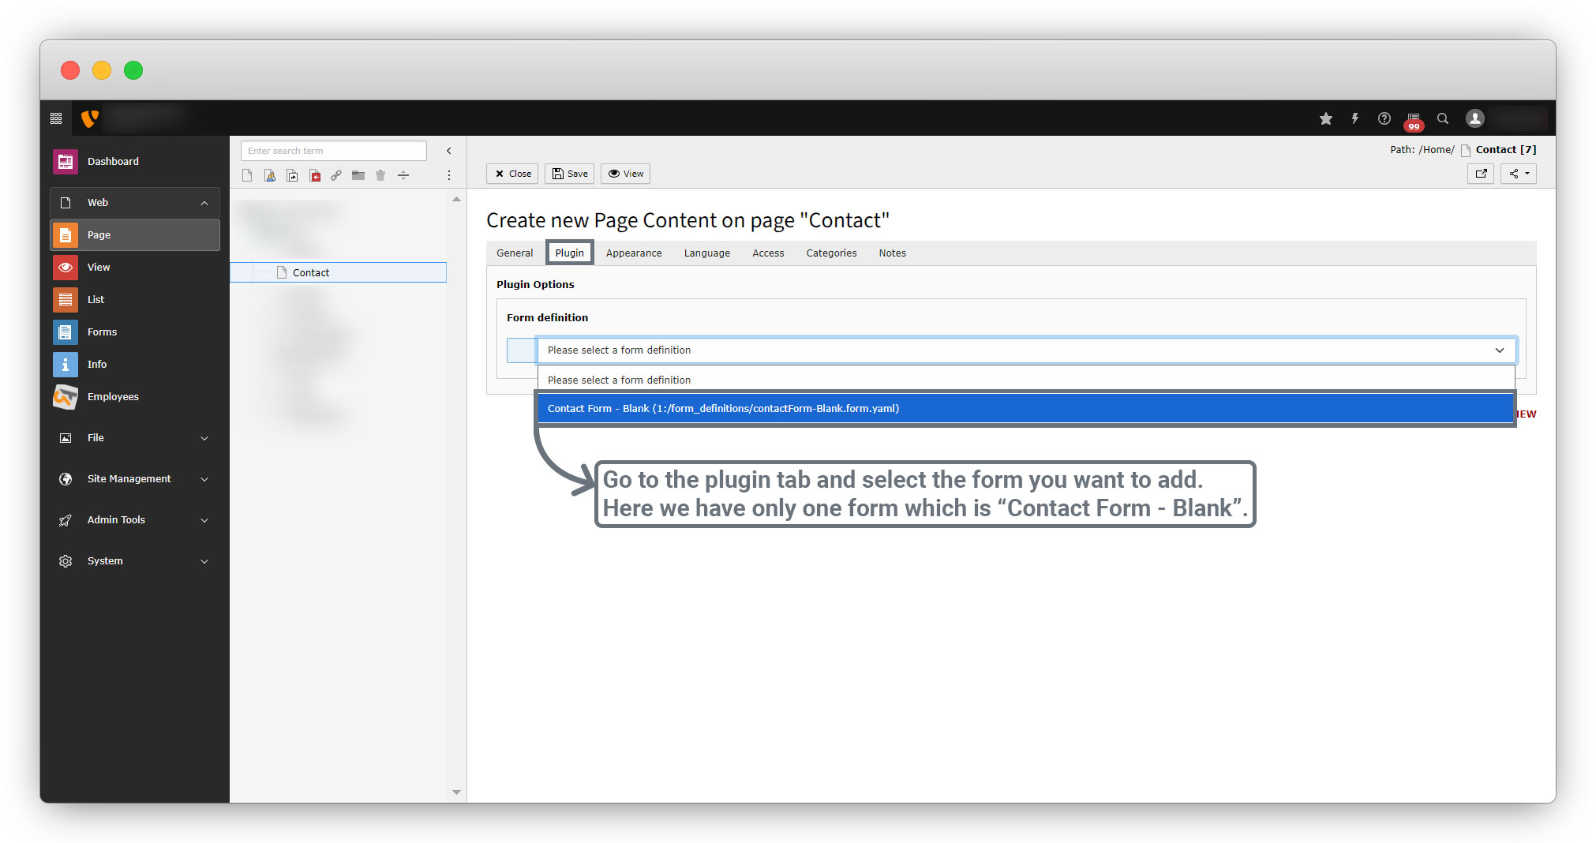Click the application grid icon in top left
Viewport: 1596px width, 843px height.
tap(56, 118)
